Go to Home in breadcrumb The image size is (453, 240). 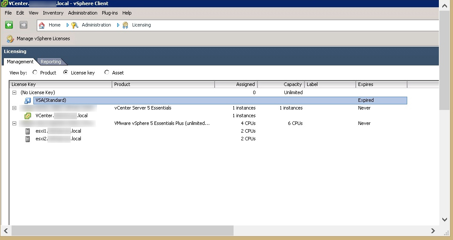[x=55, y=25]
